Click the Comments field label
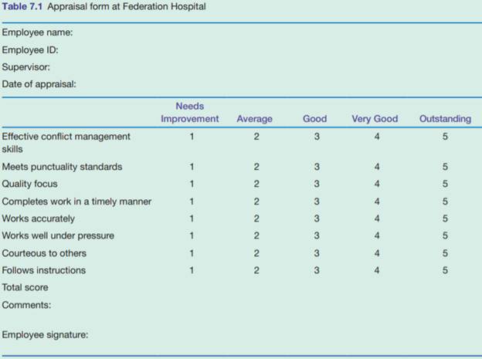Image resolution: width=482 pixels, height=359 pixels. (x=26, y=305)
